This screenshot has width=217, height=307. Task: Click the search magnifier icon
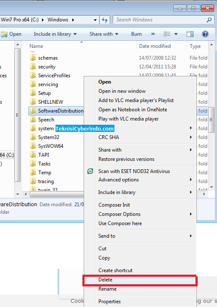(x=209, y=20)
